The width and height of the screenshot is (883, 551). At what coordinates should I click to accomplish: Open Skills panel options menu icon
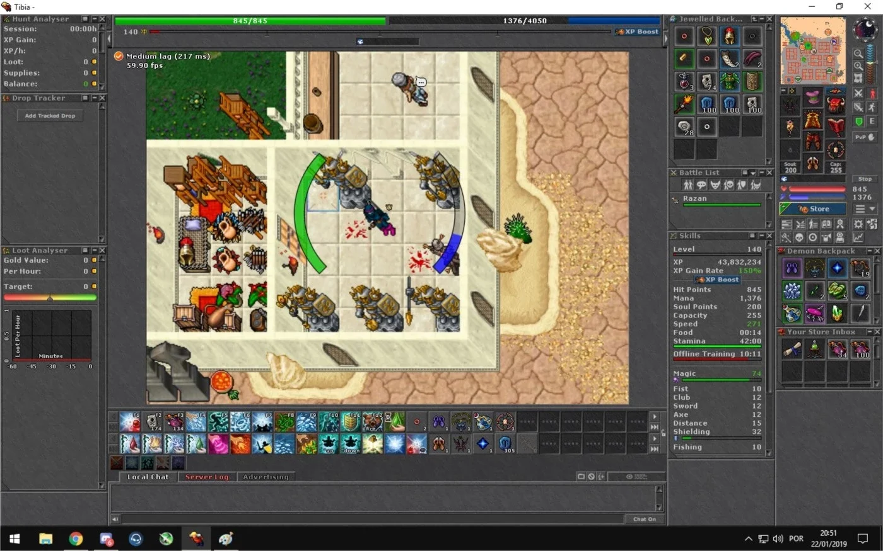click(x=752, y=236)
